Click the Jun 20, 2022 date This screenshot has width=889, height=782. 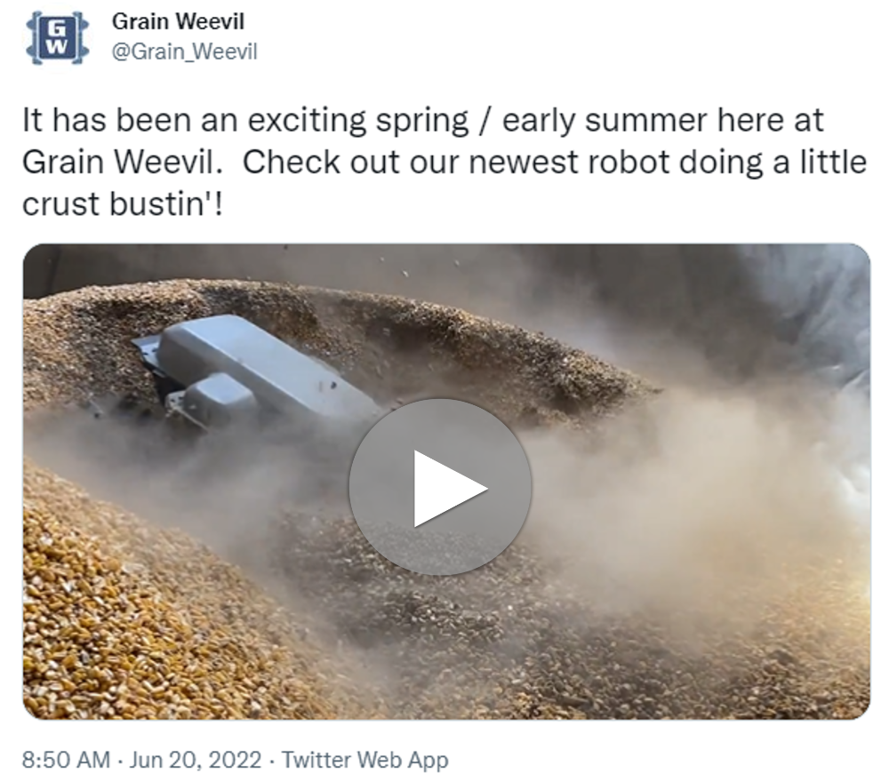(195, 759)
